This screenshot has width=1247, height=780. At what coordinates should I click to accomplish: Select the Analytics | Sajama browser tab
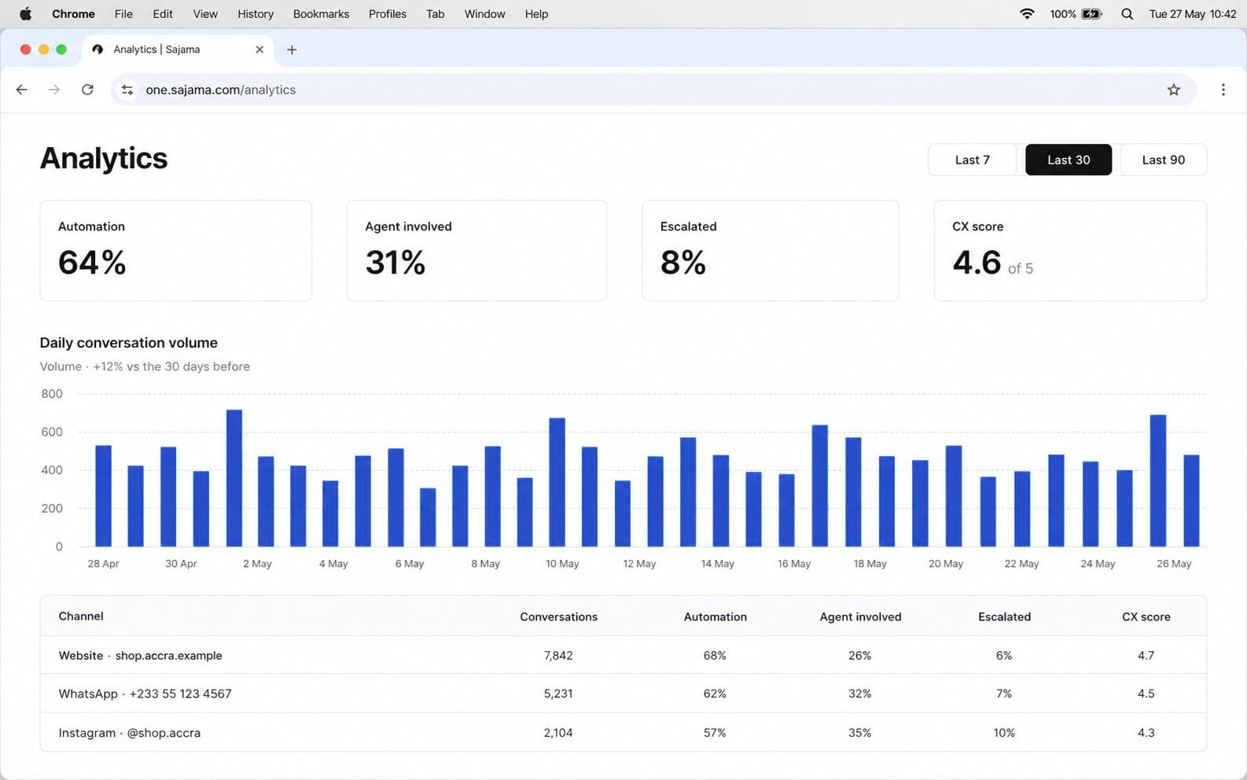[178, 49]
